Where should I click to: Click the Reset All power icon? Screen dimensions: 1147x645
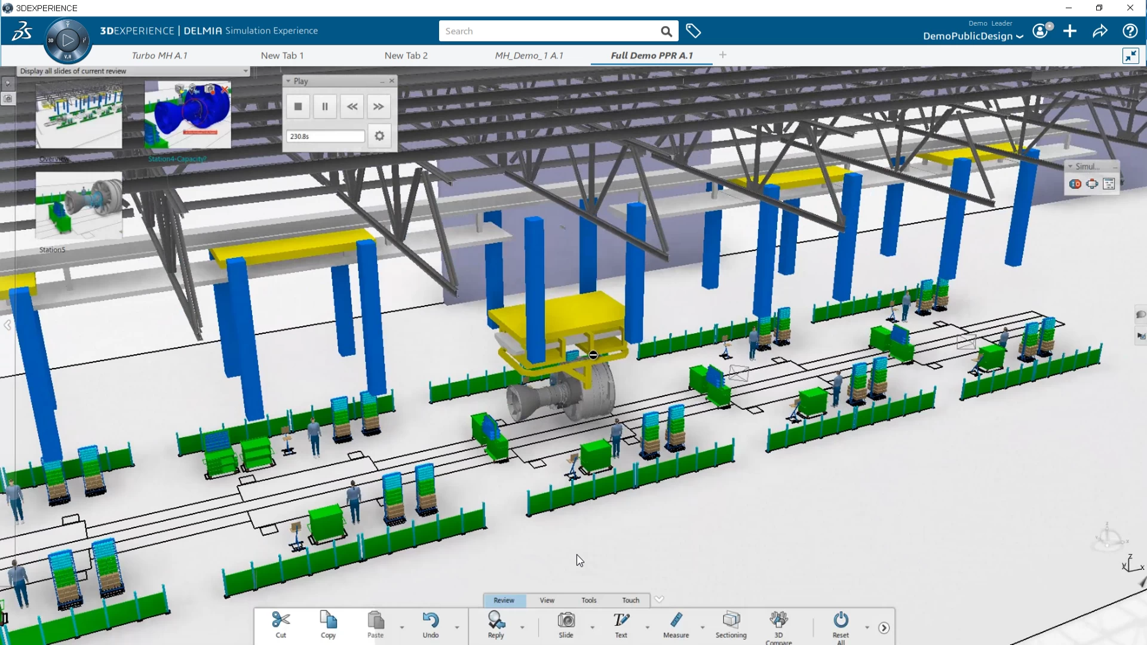tap(841, 620)
